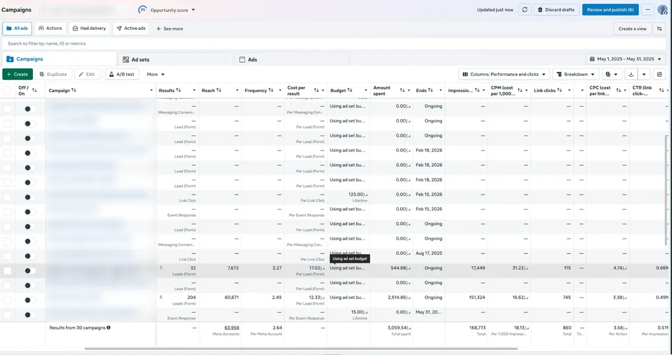The height and width of the screenshot is (355, 672).
Task: Toggle the campaign with 204 leads
Action: (30, 300)
